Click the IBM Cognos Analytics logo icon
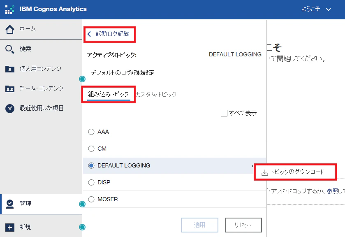Image resolution: width=345 pixels, height=237 pixels. point(10,9)
